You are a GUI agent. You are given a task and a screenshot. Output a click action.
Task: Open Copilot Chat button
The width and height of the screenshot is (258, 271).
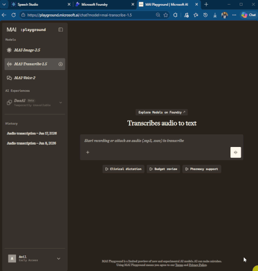pos(249,15)
